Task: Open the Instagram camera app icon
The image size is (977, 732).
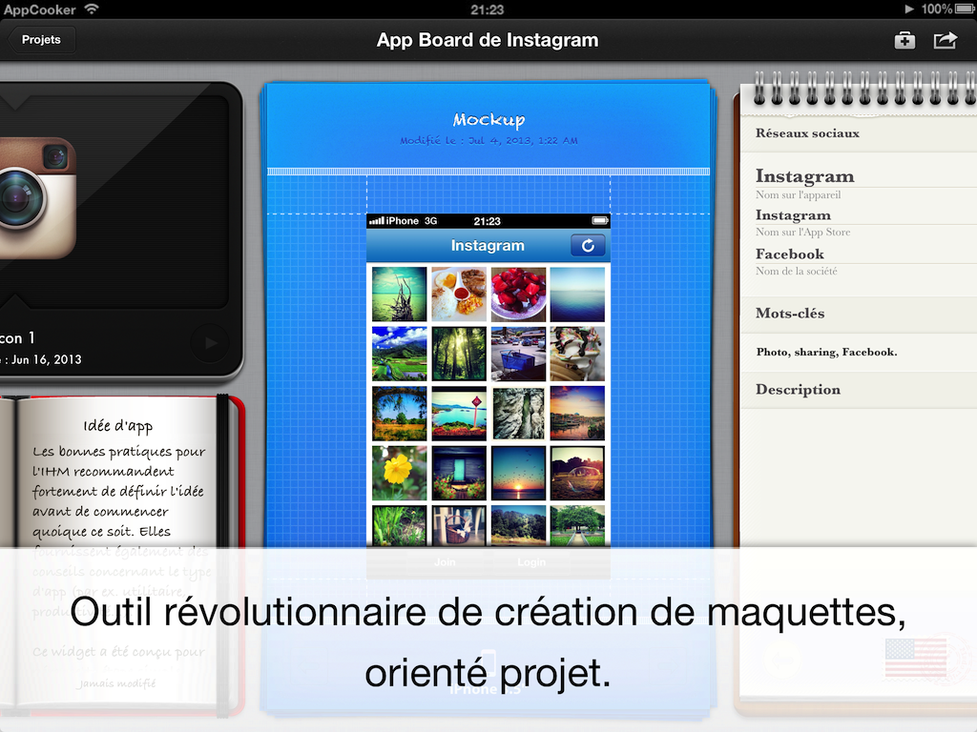Action: [38, 197]
